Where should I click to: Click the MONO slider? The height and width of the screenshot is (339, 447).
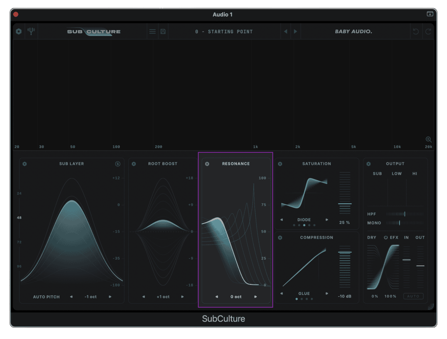pyautogui.click(x=405, y=223)
